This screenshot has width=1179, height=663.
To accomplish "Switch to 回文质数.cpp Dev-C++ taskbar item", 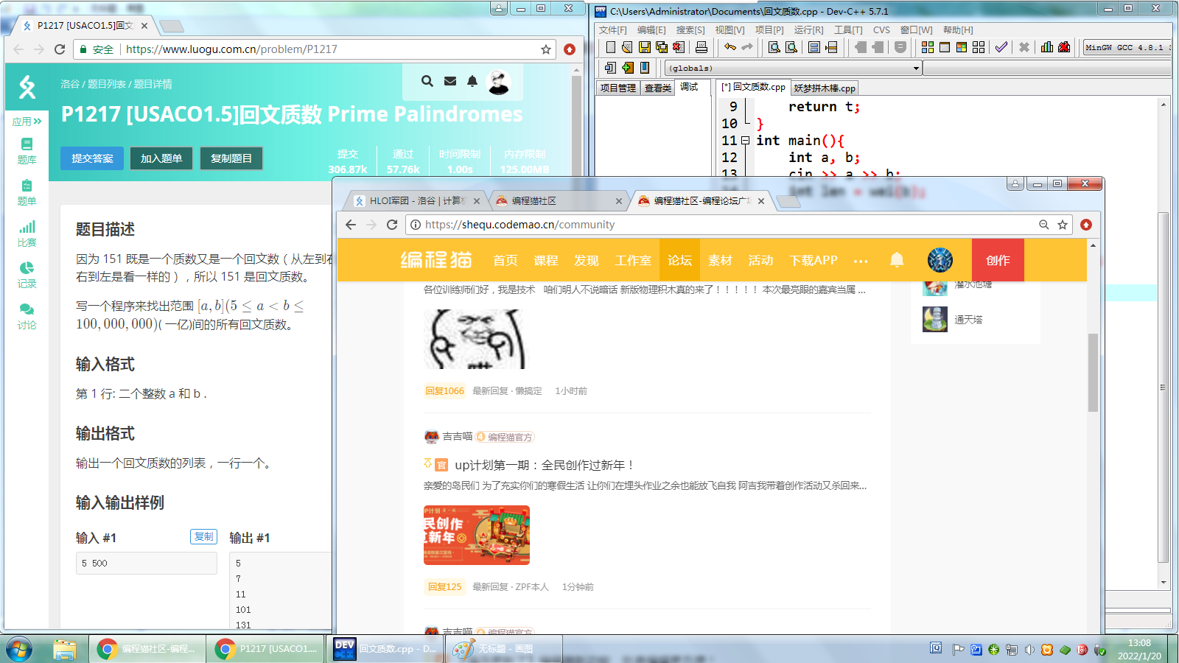I will click(x=385, y=649).
